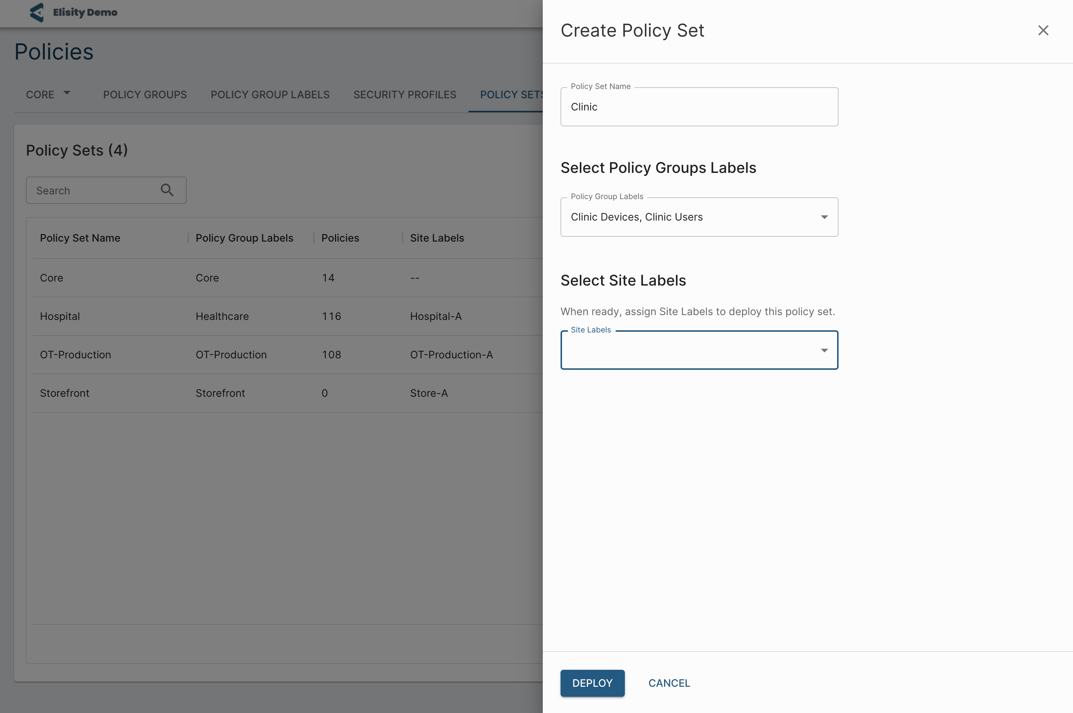Expand the CORE dropdown caret

[x=67, y=93]
